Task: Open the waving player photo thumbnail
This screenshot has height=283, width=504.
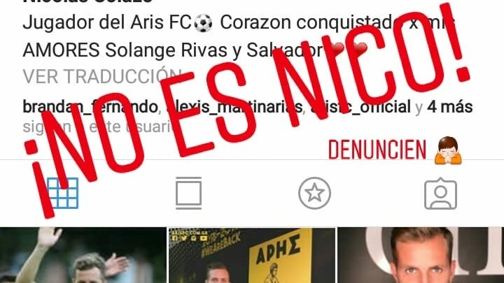Action: (83, 255)
